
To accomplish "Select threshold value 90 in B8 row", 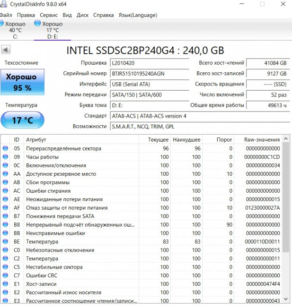I will [230, 224].
